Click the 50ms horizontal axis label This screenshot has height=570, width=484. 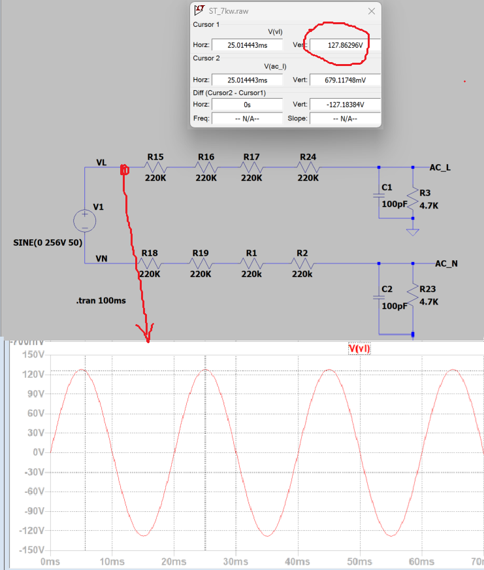[359, 562]
